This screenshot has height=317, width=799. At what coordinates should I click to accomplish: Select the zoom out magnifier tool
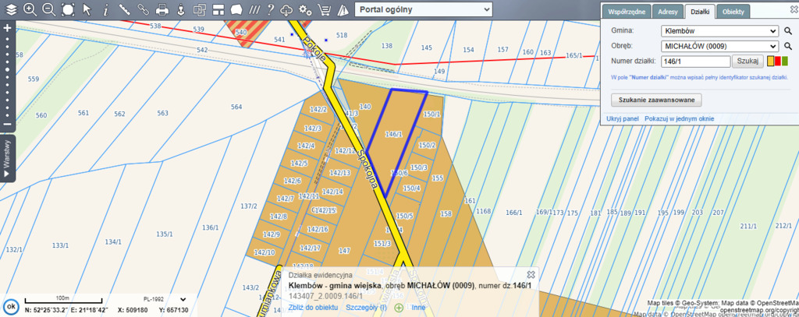[x=48, y=10]
